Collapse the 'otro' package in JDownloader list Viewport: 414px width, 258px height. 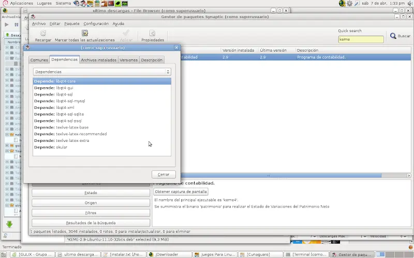click(x=7, y=205)
